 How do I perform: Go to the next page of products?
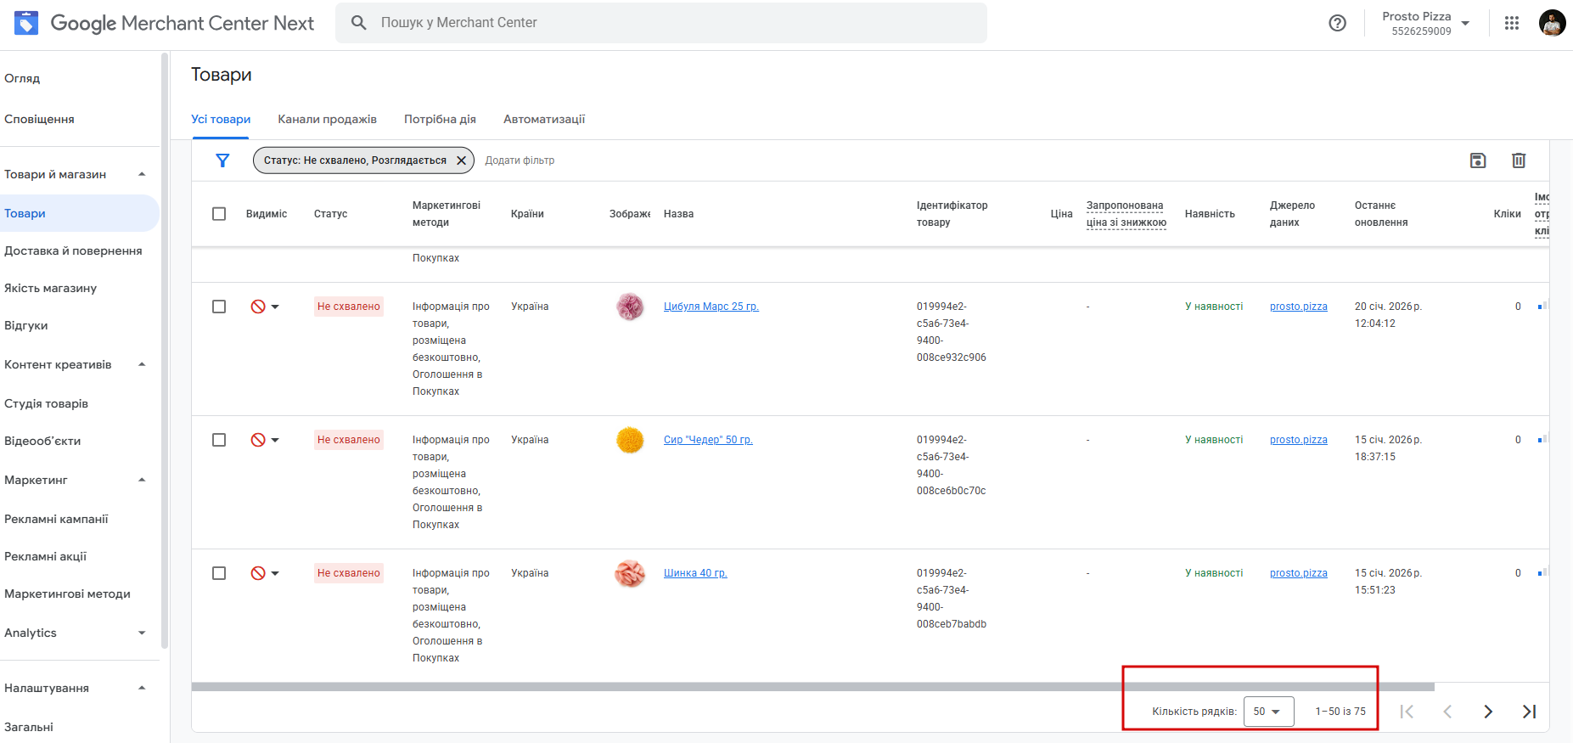[1488, 712]
